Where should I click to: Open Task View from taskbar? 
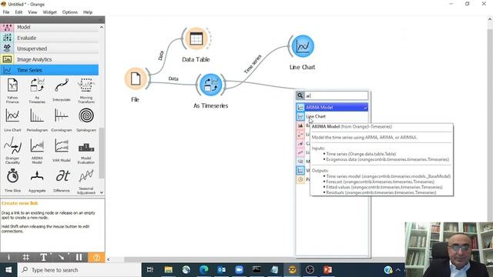coord(150,270)
